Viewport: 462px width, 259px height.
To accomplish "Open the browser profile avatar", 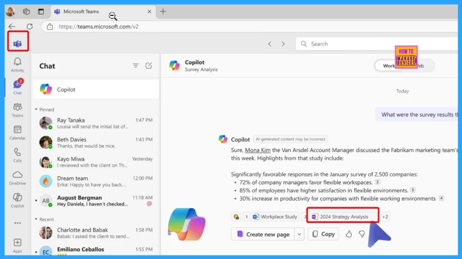I will tap(10, 11).
